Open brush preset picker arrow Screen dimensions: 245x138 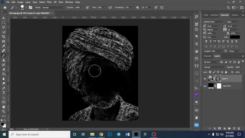(26, 8)
